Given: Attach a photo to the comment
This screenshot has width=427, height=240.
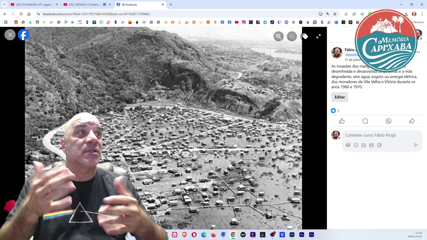Looking at the screenshot, I should coord(364,145).
